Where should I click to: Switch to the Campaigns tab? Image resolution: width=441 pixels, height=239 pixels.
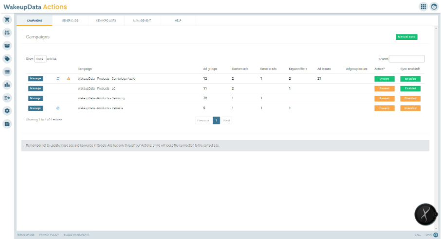click(x=34, y=20)
